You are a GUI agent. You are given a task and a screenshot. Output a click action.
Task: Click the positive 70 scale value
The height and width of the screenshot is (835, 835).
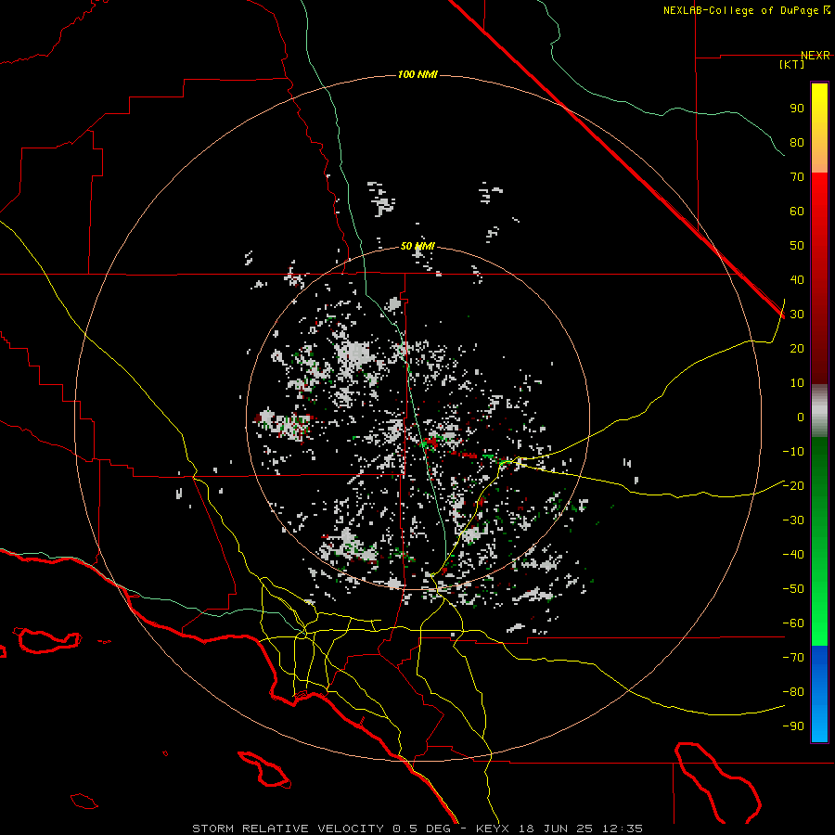click(797, 177)
